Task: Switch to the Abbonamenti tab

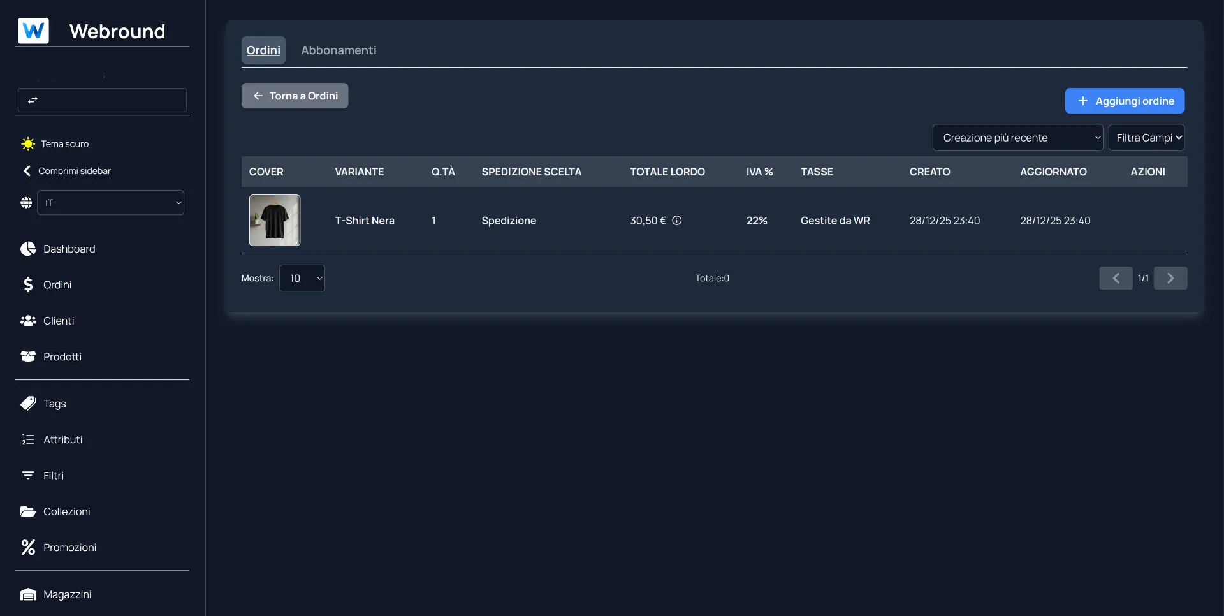Action: (x=339, y=50)
